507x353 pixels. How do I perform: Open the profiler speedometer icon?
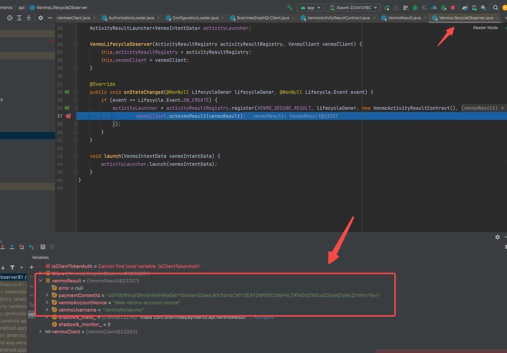tap(434, 8)
